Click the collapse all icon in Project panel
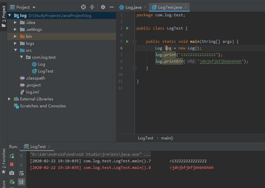The image size is (265, 188). tap(92, 7)
